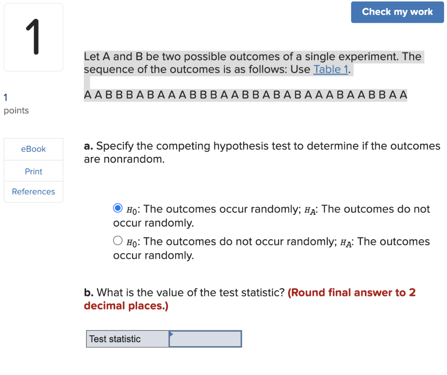Select outcomes occur randomly as null hypothesis
447x375 pixels.
point(117,208)
